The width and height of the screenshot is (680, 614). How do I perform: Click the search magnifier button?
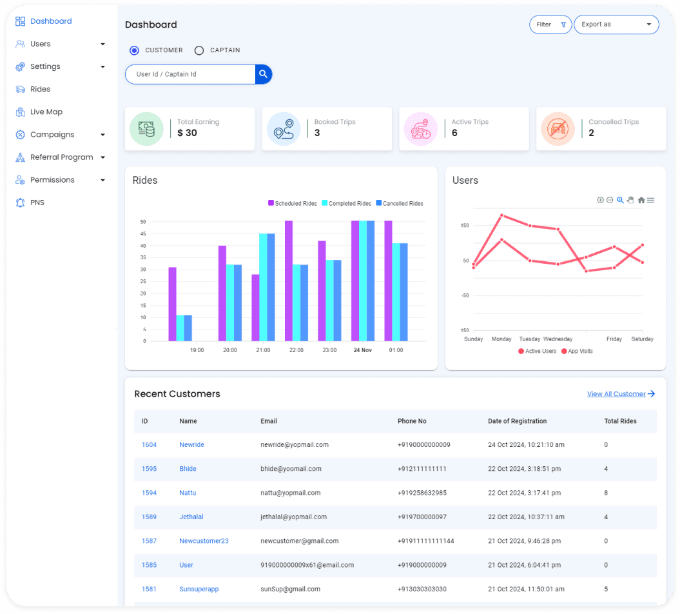[263, 74]
